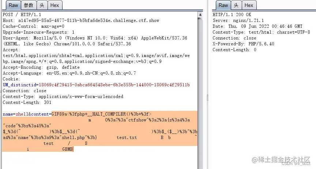Switch to the request Raw tab
The height and width of the screenshot is (169, 316).
pyautogui.click(x=13, y=5)
